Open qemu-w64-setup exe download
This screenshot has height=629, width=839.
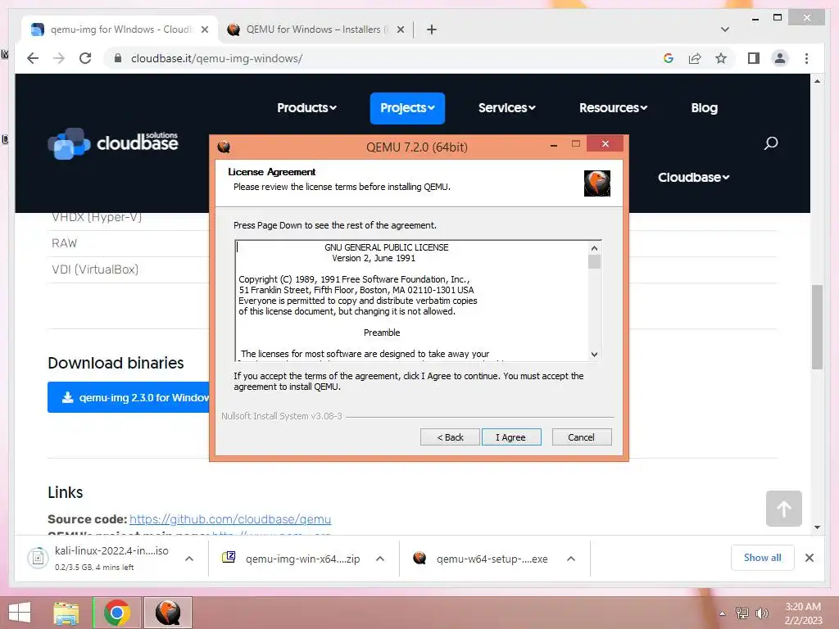[x=482, y=559]
